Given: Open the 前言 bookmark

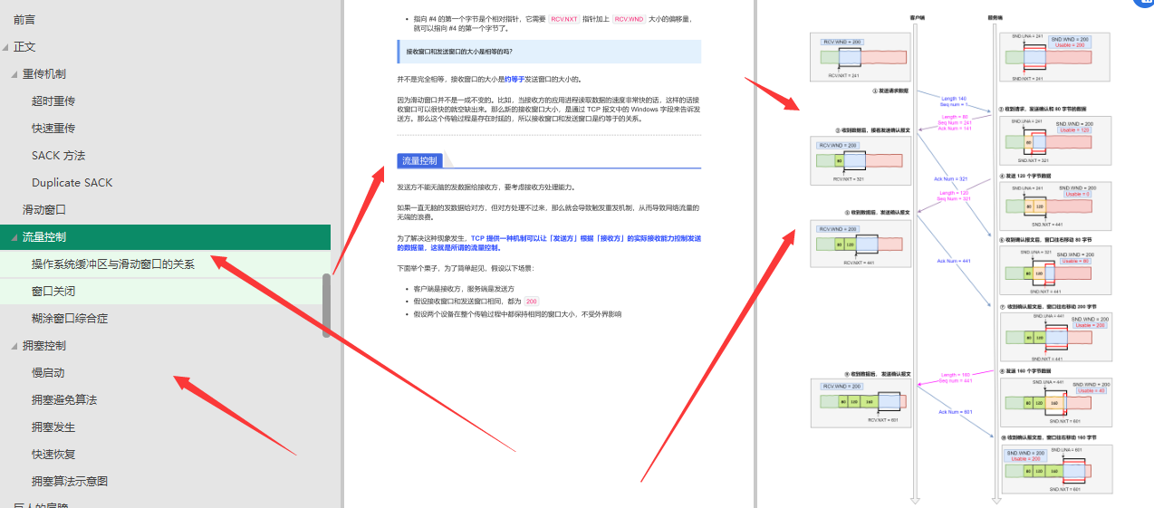Looking at the screenshot, I should pos(24,19).
